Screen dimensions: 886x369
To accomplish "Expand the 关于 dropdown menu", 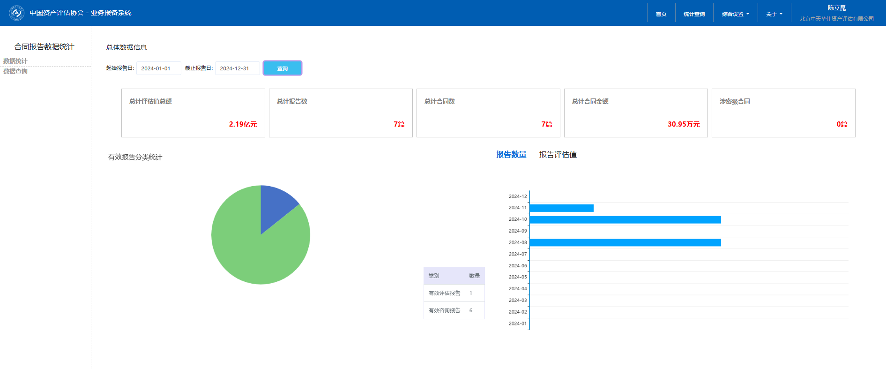I will click(774, 14).
